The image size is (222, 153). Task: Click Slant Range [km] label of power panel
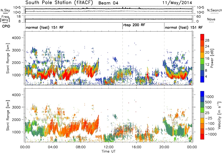(x=8, y=58)
